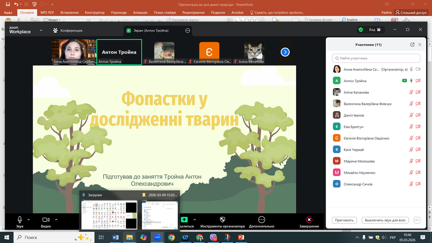Click Выключить звук для всех button
Screen dimensions: 432x243
tap(385, 220)
